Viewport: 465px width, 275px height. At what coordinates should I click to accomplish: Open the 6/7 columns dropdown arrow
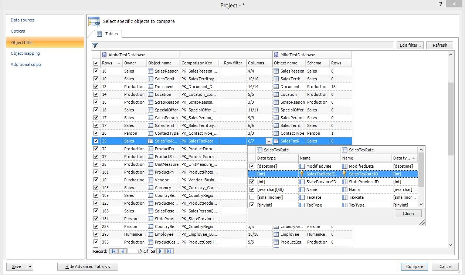[x=269, y=141]
